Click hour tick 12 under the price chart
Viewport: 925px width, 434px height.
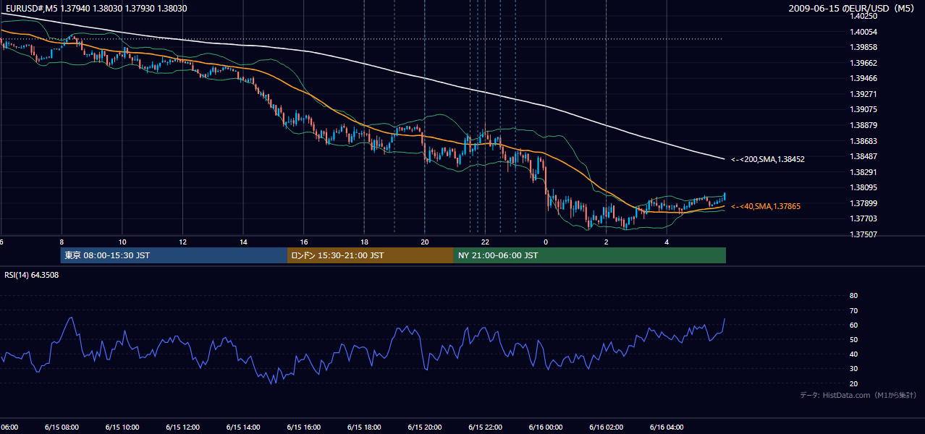pyautogui.click(x=182, y=242)
